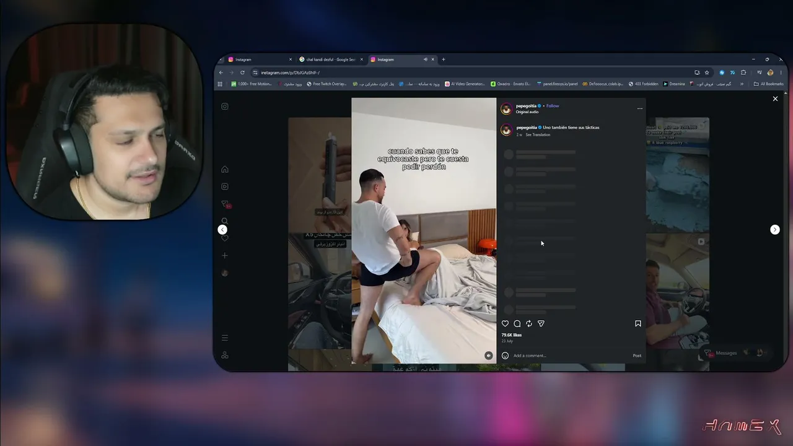This screenshot has width=793, height=446.
Task: Create a new post with the plus icon
Action: pyautogui.click(x=225, y=255)
